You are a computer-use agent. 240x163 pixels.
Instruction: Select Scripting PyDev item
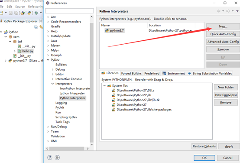pyautogui.click(x=66, y=117)
